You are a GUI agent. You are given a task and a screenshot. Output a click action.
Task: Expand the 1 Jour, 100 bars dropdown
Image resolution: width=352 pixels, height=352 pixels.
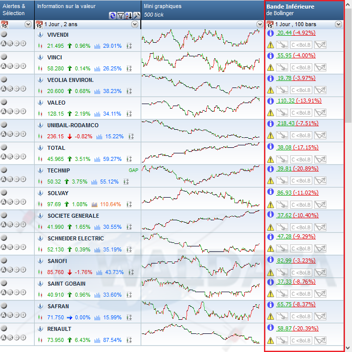(x=338, y=24)
